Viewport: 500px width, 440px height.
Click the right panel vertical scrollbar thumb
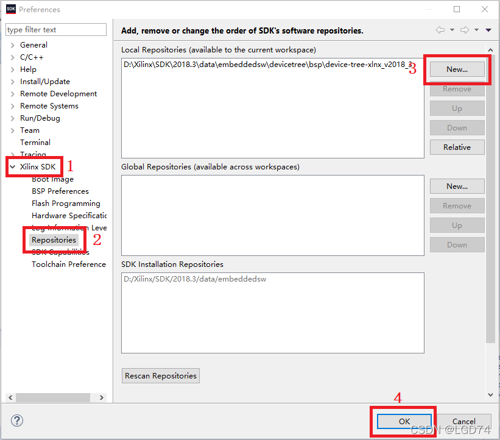click(x=490, y=199)
